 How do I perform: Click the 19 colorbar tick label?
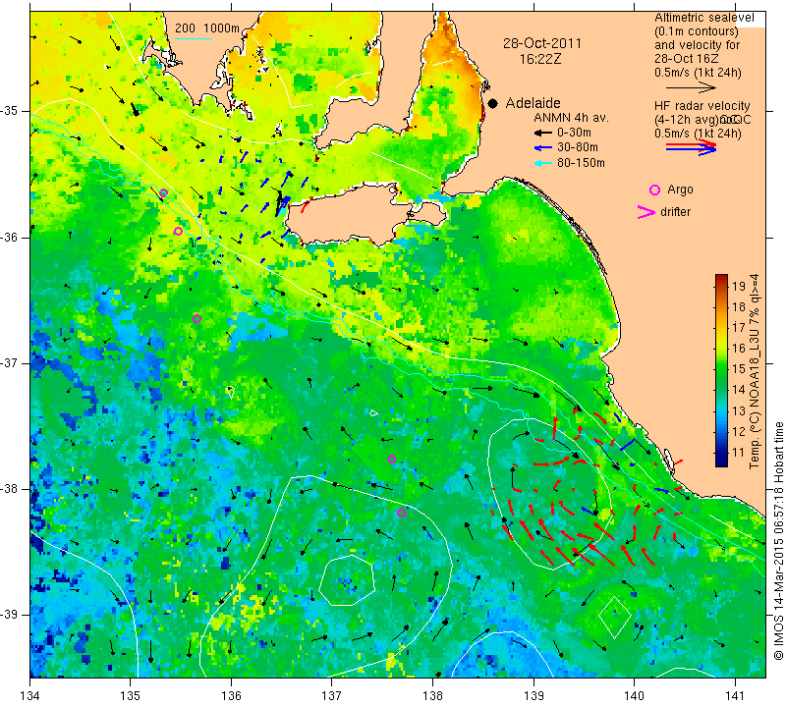(x=739, y=287)
